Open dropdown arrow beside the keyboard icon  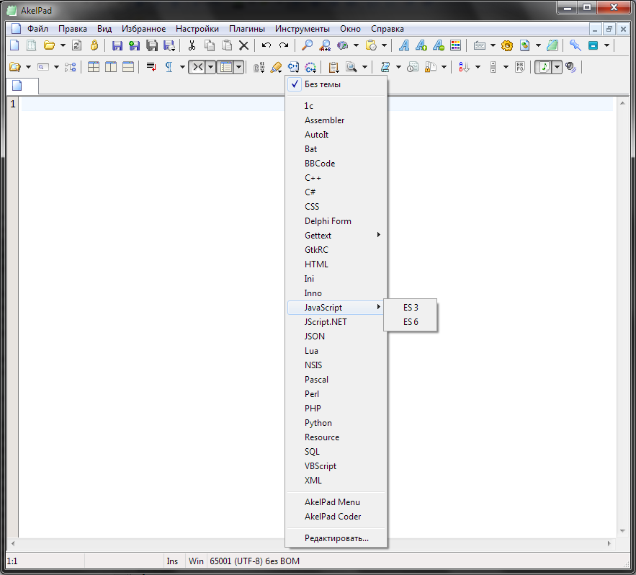point(493,45)
